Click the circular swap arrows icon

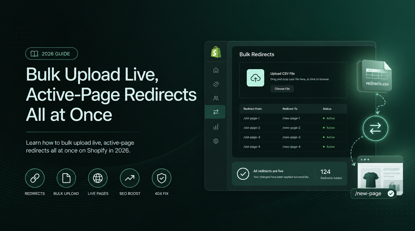(375, 128)
